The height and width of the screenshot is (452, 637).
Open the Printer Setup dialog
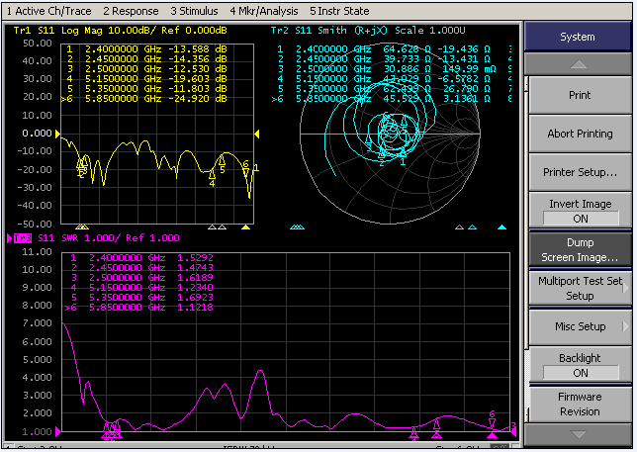coord(580,172)
